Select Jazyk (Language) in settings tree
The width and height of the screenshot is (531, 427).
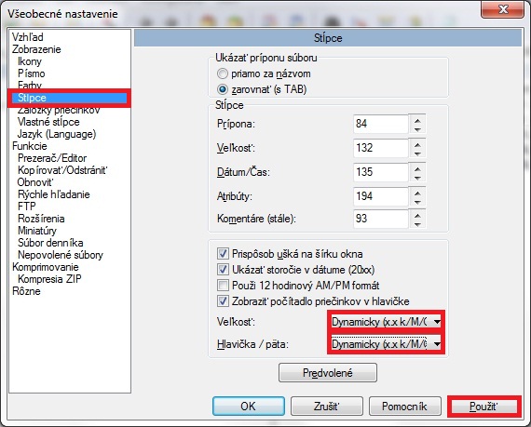pyautogui.click(x=57, y=134)
